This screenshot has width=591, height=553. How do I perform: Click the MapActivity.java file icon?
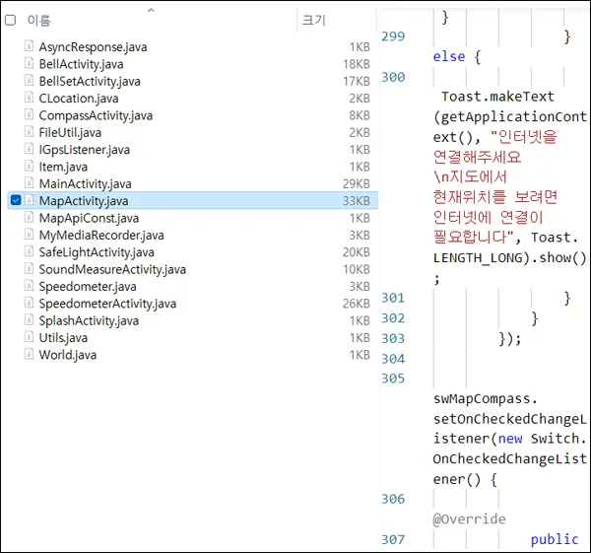coord(29,200)
